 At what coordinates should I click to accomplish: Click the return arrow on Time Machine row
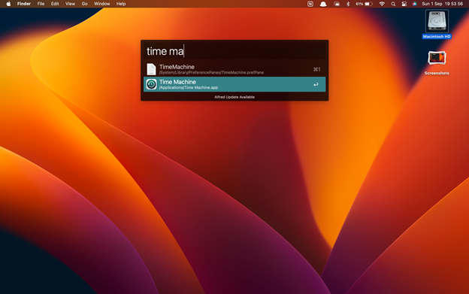point(316,84)
